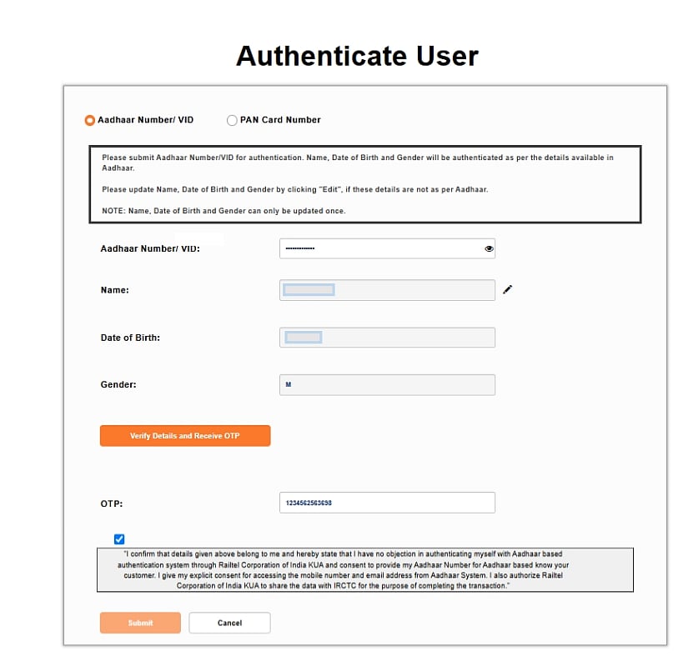The width and height of the screenshot is (683, 656).
Task: Click the consent declaration text block
Action: coord(364,570)
